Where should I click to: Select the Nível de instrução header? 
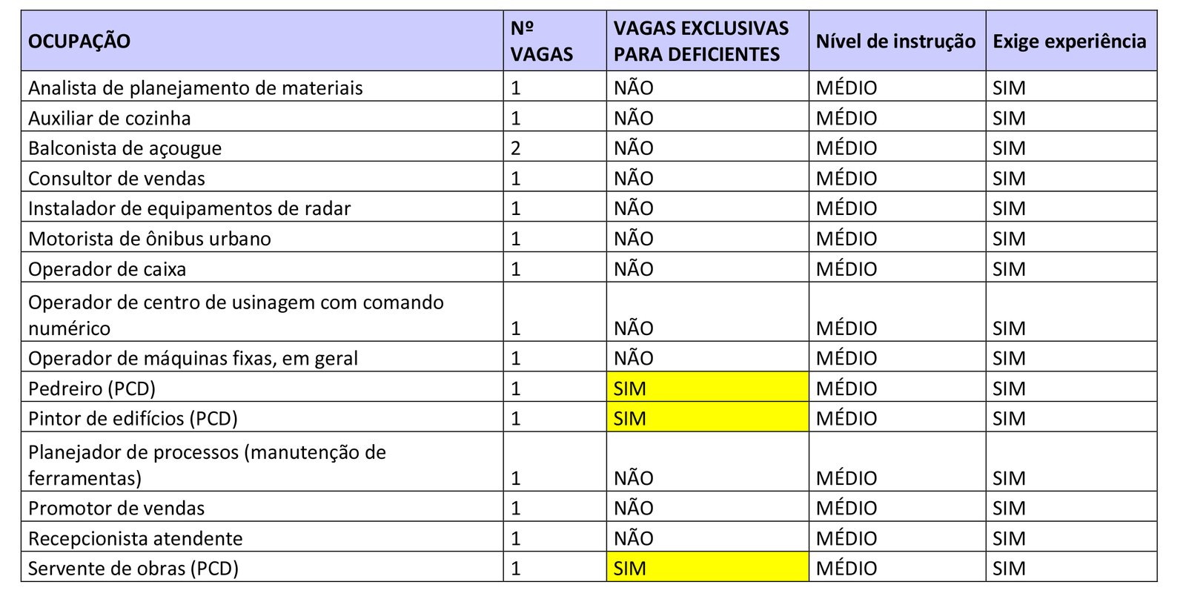tap(895, 42)
